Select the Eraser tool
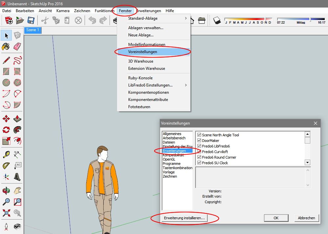 17,47
